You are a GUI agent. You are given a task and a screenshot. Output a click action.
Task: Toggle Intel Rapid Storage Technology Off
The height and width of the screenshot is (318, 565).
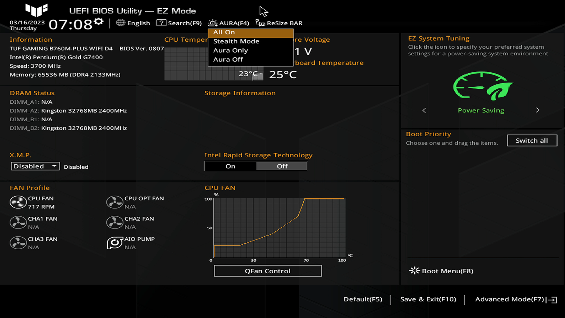point(282,166)
